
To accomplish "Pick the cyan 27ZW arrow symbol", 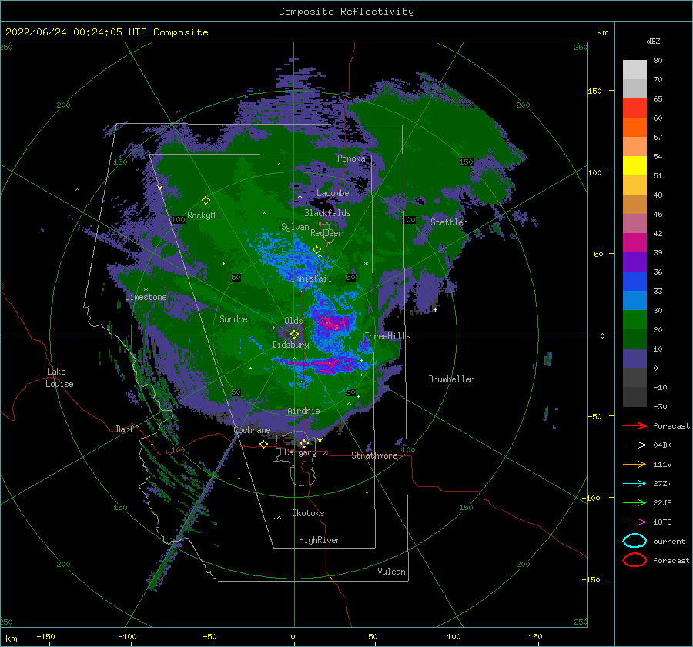I will point(634,484).
